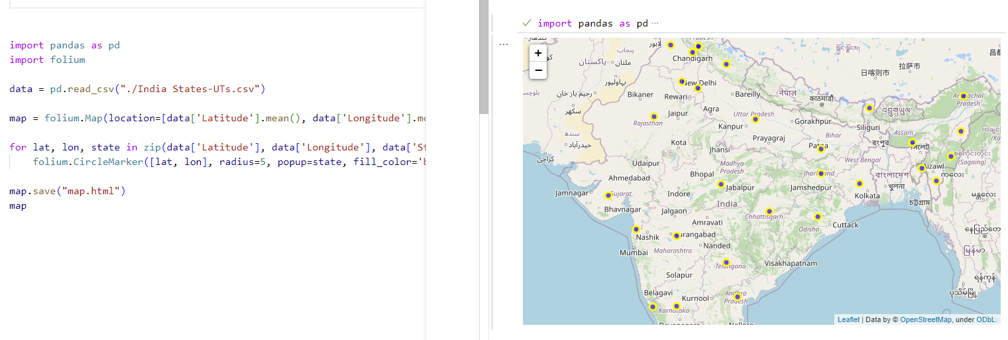Click the Mumbai label on the map

pos(634,253)
